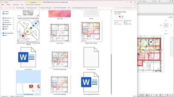
Task: Refresh the current Explorer folder
Action: point(116,8)
